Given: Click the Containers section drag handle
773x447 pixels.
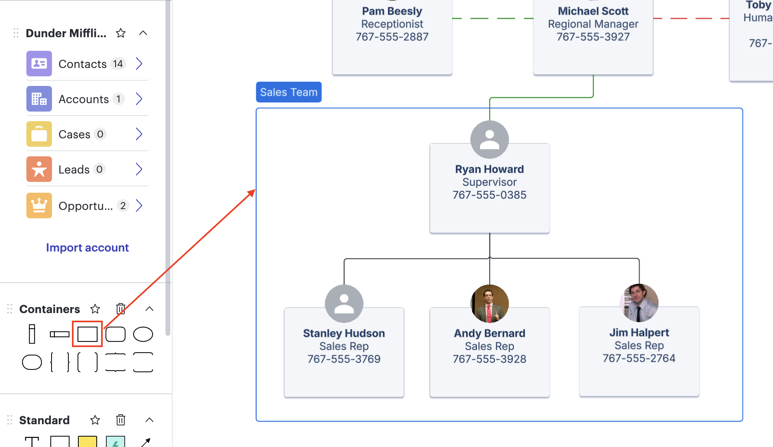Looking at the screenshot, I should [x=10, y=309].
